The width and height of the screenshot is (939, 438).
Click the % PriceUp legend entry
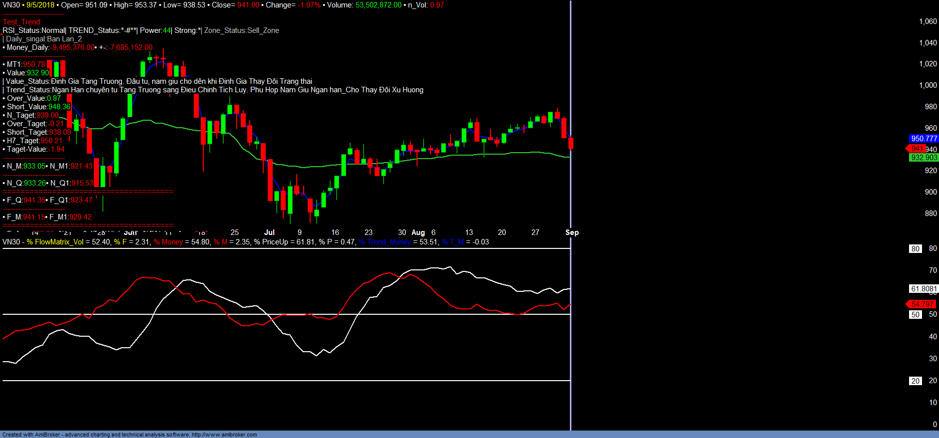[271, 242]
